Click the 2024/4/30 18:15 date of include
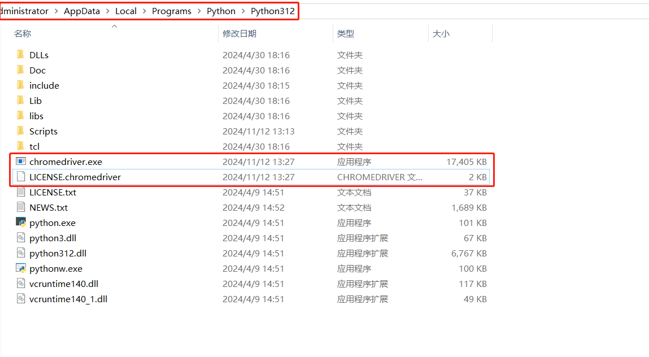 pyautogui.click(x=256, y=86)
